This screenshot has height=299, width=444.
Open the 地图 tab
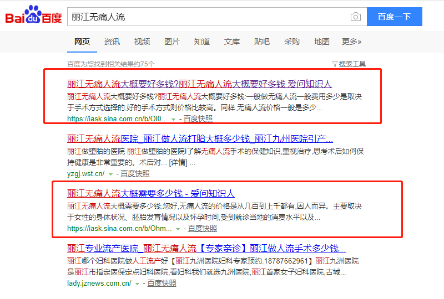coord(322,42)
